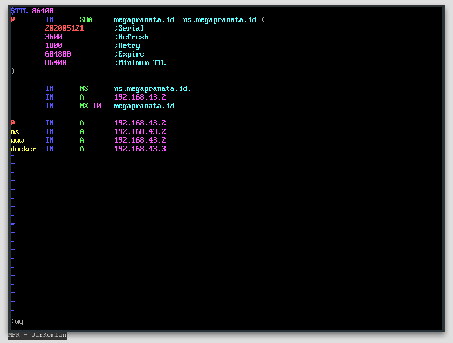This screenshot has height=343, width=453.
Task: Click the :wq command line at bottom
Action: pos(17,321)
